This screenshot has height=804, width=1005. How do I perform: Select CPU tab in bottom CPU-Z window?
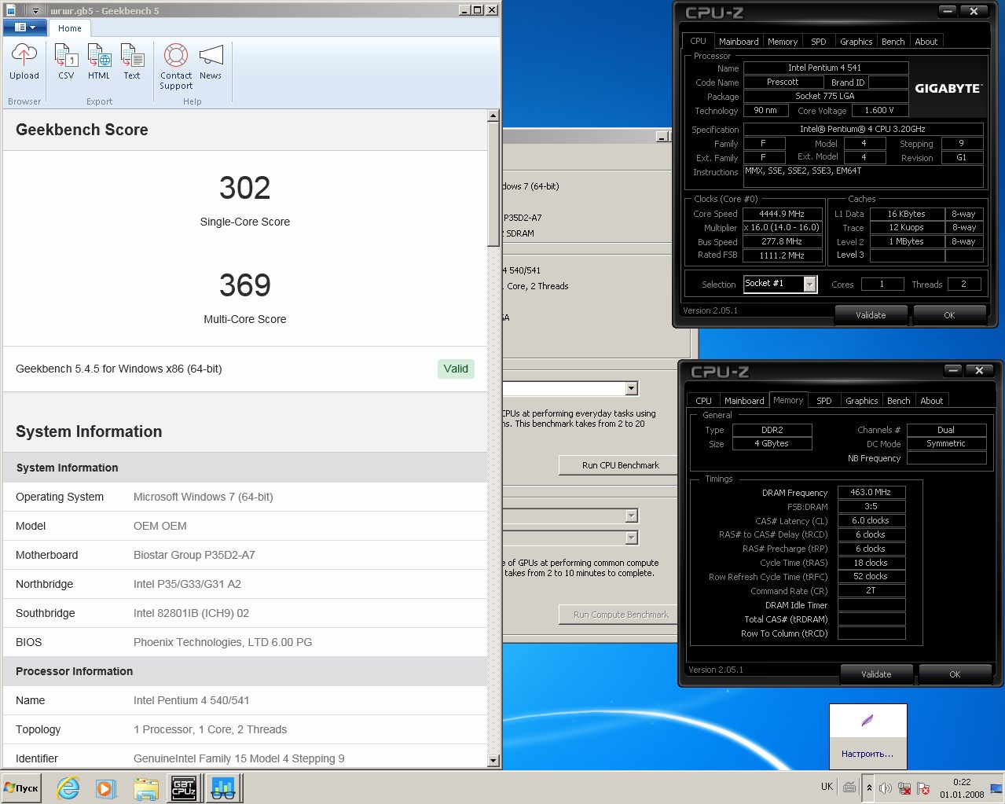[703, 401]
